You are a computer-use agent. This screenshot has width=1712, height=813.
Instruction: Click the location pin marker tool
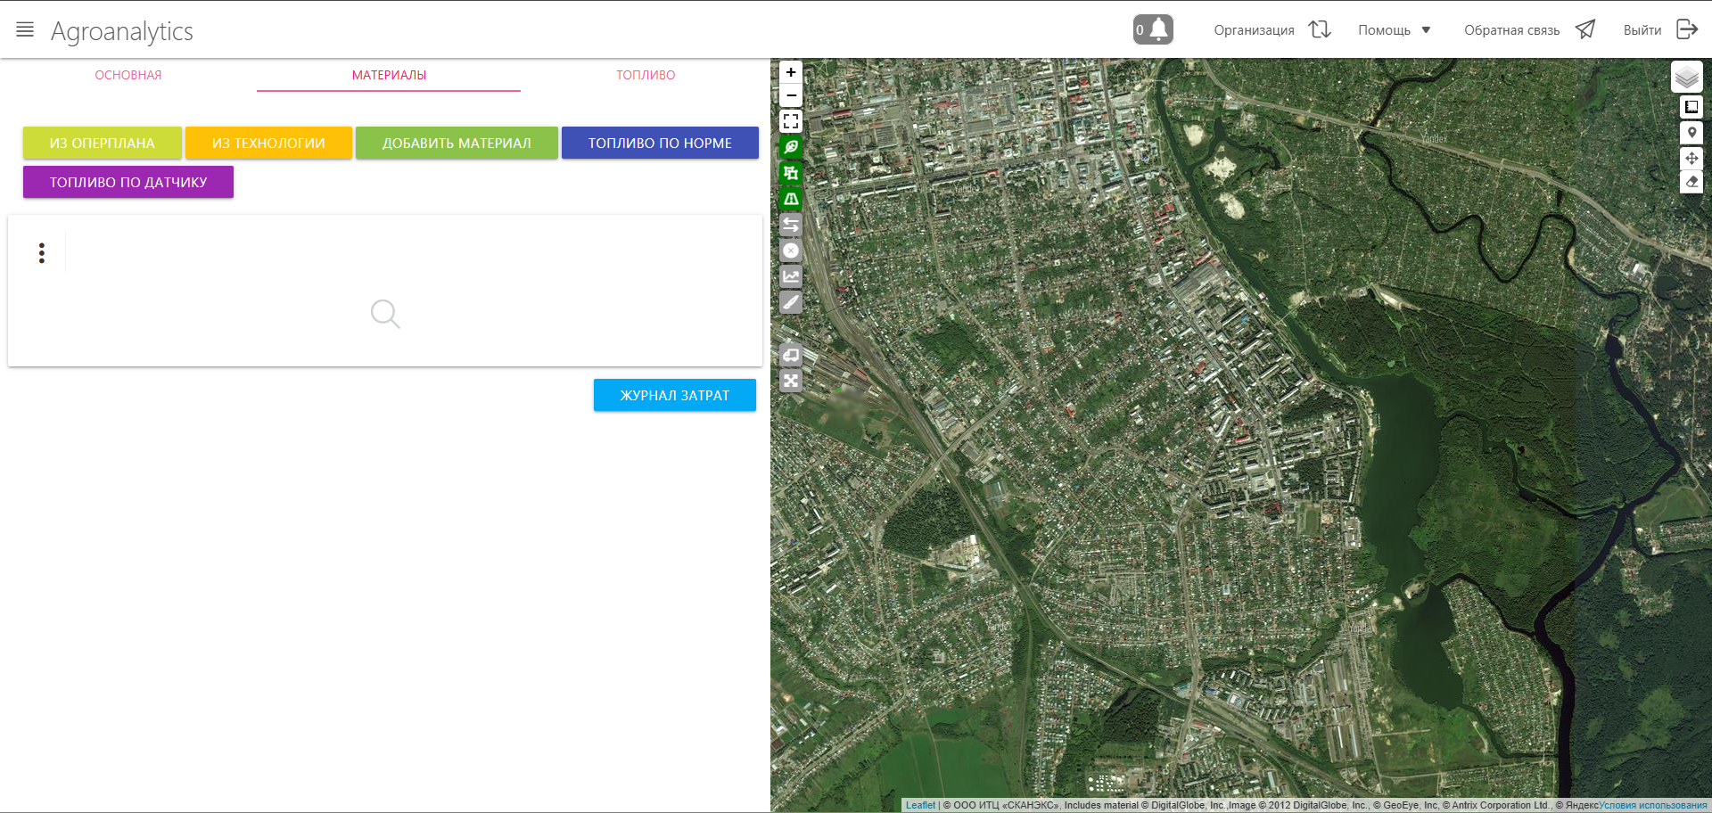(1691, 133)
